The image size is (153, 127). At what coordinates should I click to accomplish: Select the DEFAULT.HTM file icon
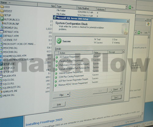2,35
